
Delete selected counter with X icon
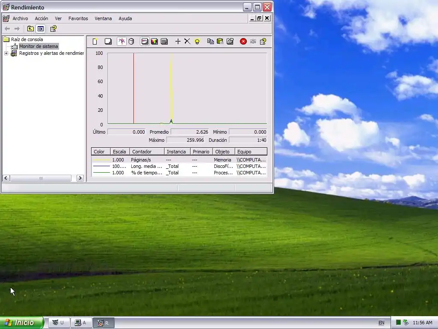(187, 42)
